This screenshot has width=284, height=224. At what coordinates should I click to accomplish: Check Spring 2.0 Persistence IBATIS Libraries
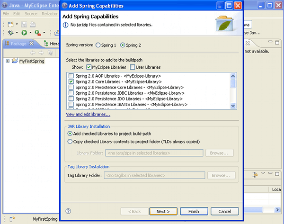[x=71, y=104]
